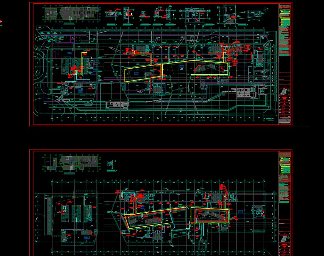
Task: Select the site location map in lower title block
Action: [285, 239]
